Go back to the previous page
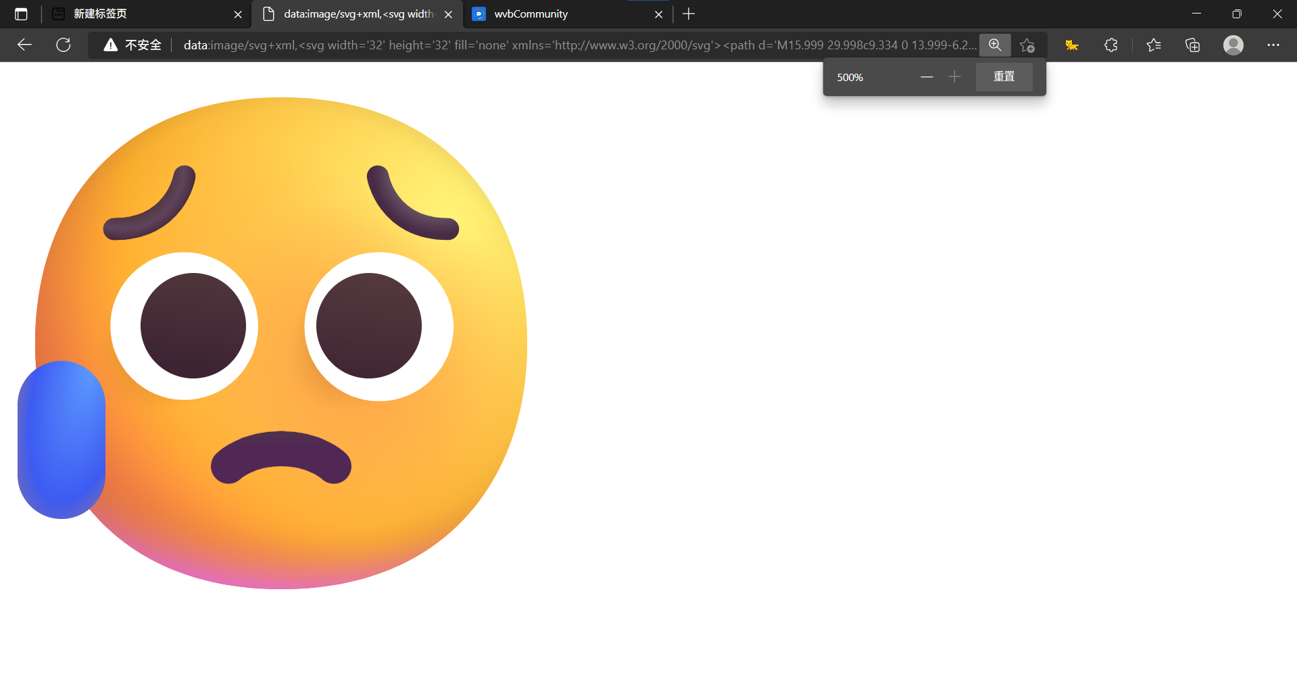1297x694 pixels. click(24, 45)
